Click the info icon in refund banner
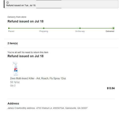126x120 pixels. (8, 3)
